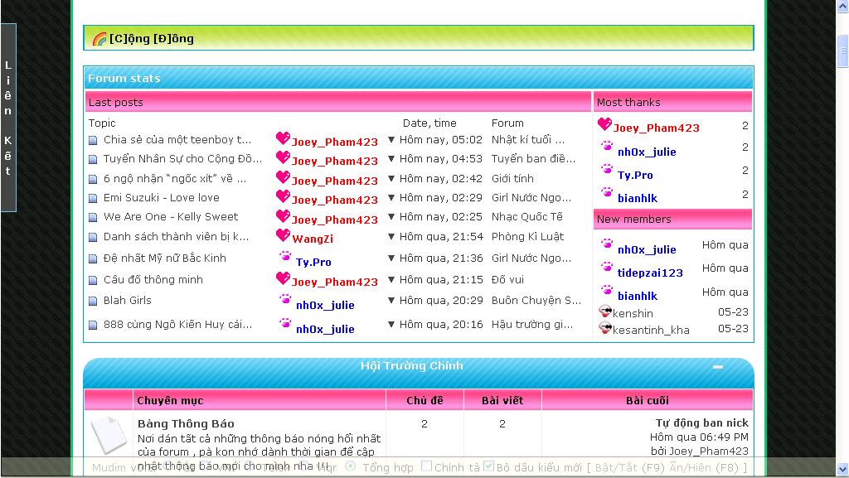Open the 'Liên Kết' side tab
Viewport: 849px width, 478px height.
(8, 118)
